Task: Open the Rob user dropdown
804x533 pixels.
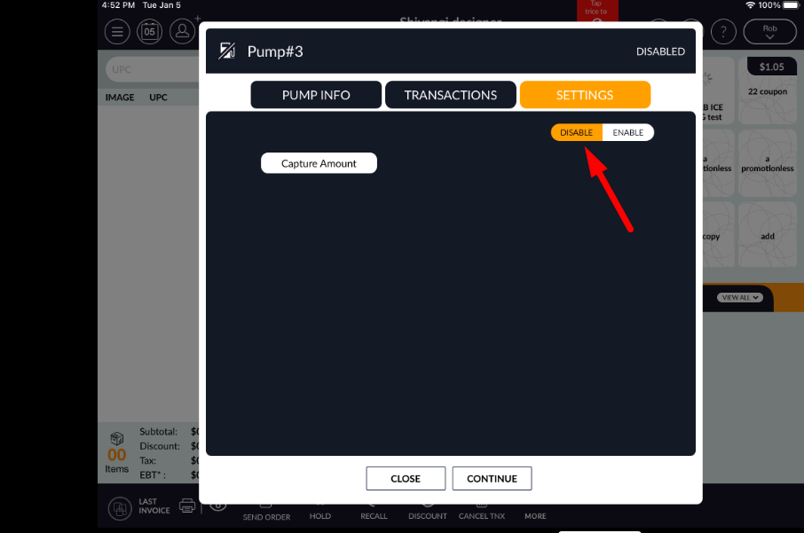Action: tap(769, 33)
